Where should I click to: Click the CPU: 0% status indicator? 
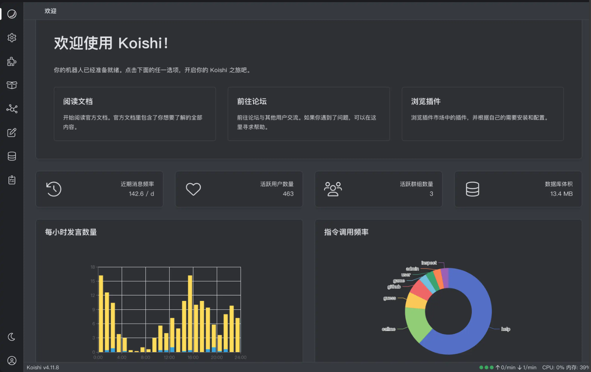[x=553, y=367]
